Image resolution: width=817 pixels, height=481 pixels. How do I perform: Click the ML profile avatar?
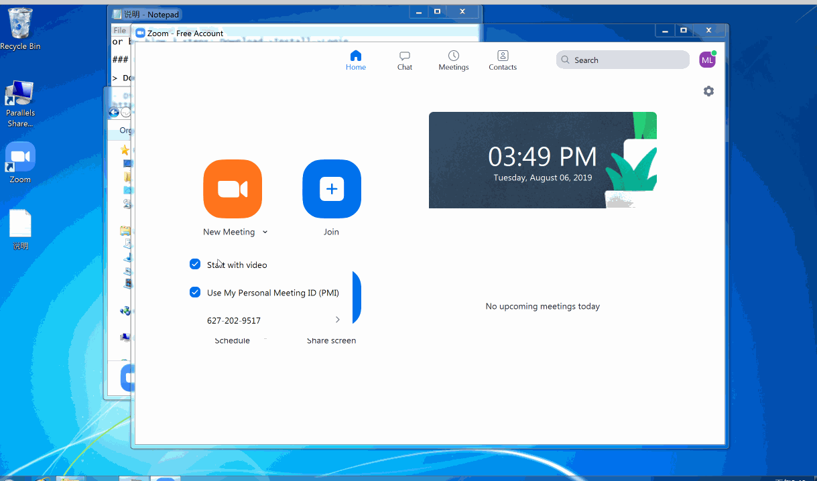click(707, 60)
